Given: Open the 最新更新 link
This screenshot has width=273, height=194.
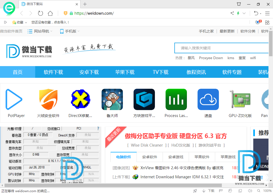Looking at the screenshot, I should pos(227,31).
